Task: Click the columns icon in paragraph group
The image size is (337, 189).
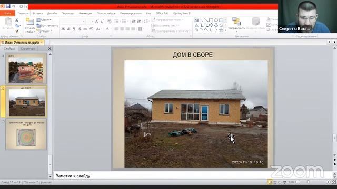Action: (141, 29)
